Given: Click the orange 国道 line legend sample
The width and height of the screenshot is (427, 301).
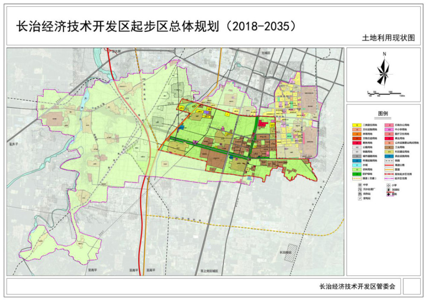Looking at the screenshot, I should point(389,169).
